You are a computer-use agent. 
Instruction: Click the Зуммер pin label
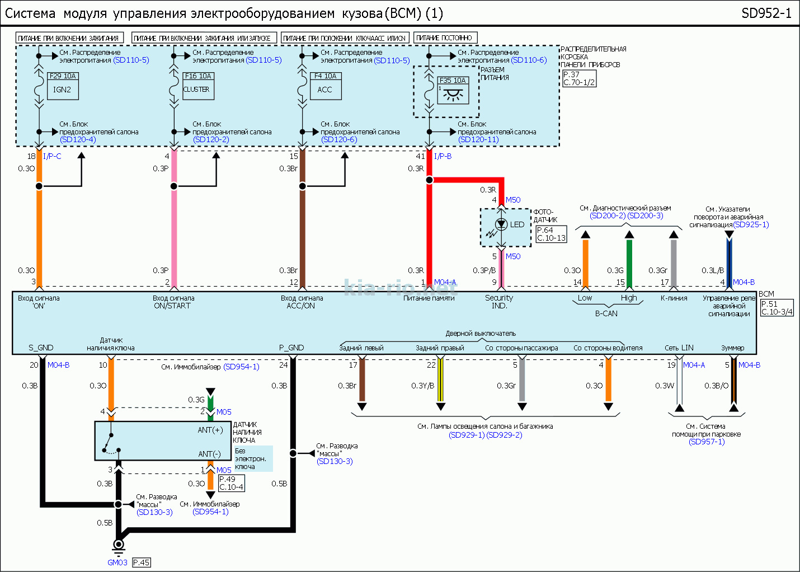[732, 348]
